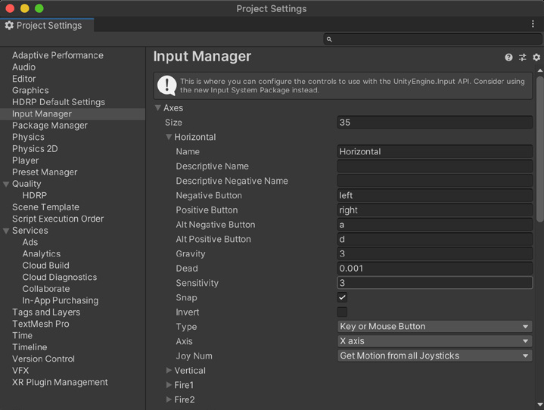Click the Axes Size field showing 35

click(435, 123)
